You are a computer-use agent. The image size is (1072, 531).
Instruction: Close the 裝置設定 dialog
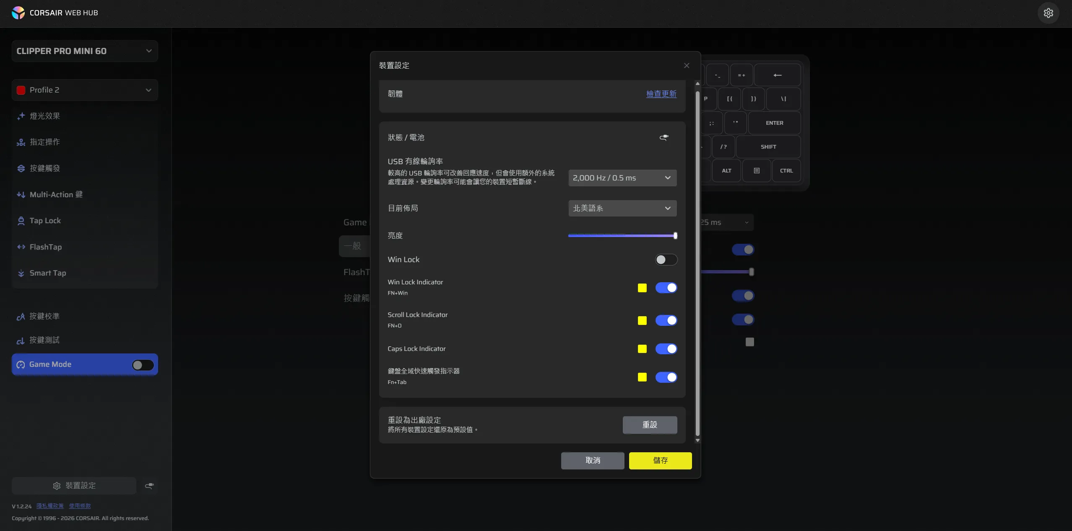click(687, 66)
